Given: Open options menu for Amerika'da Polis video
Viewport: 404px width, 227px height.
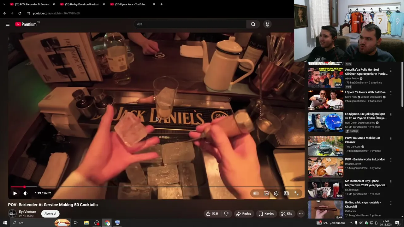Looking at the screenshot, I should click(391, 70).
